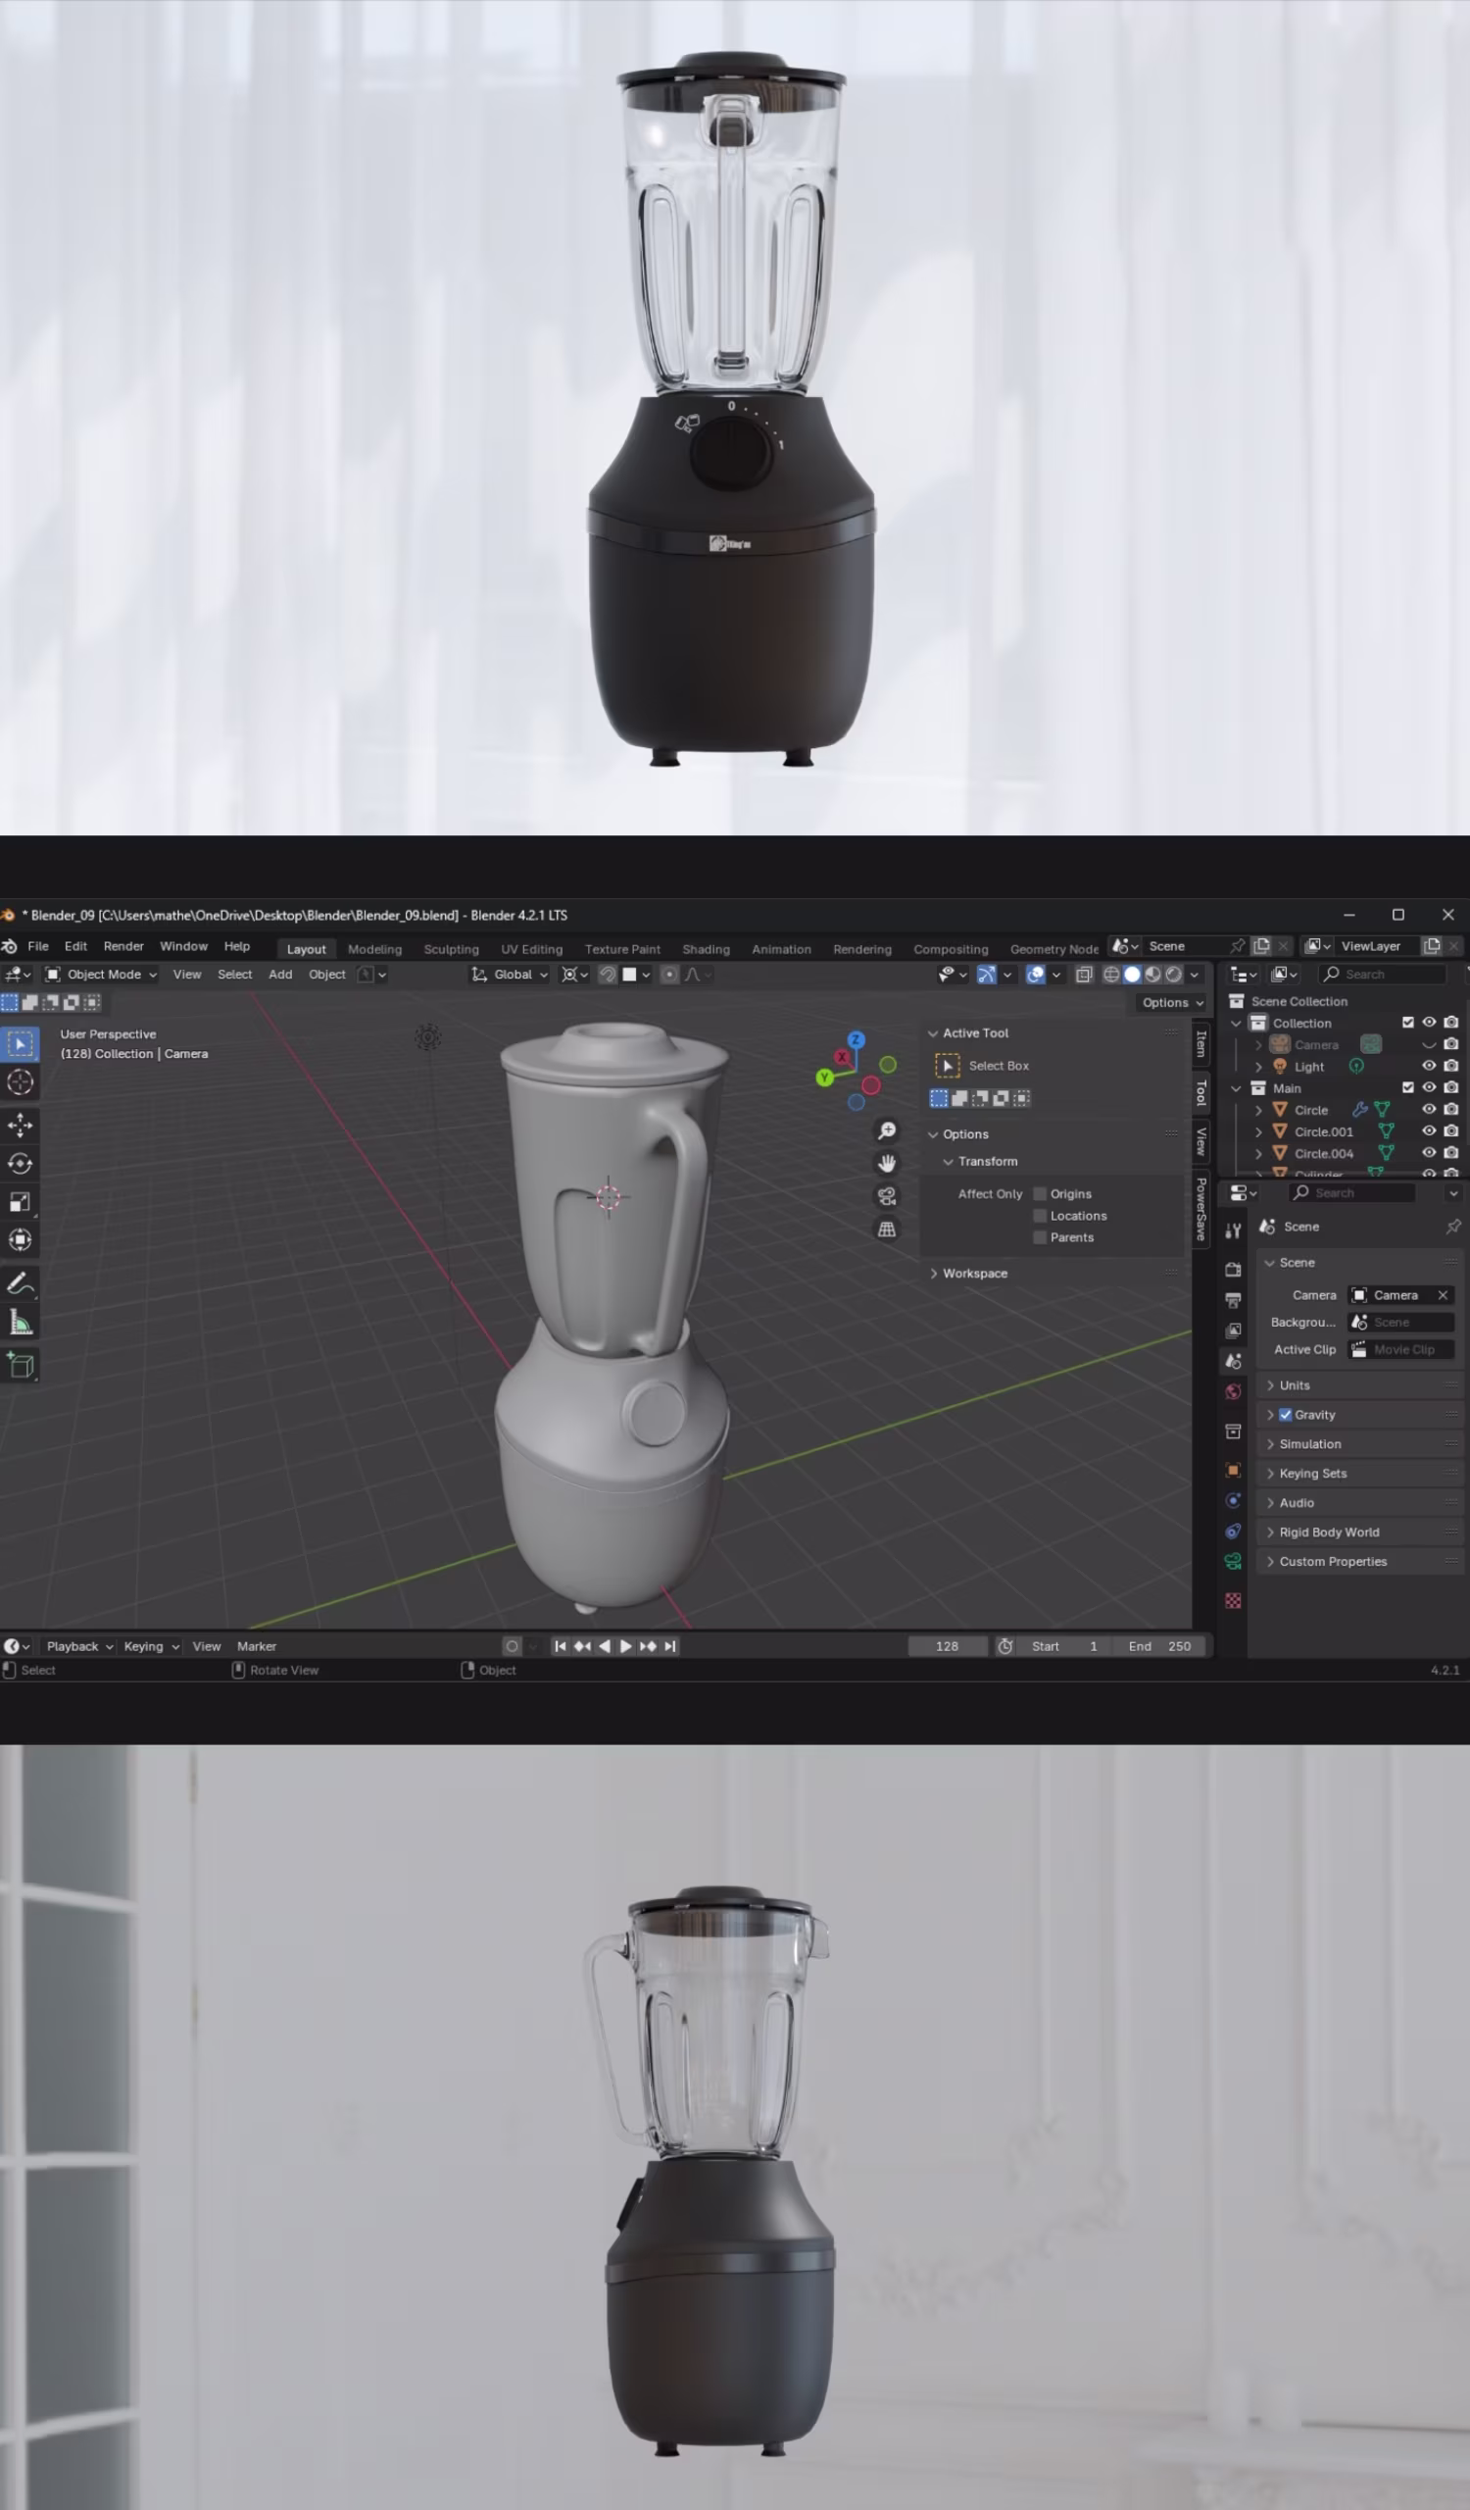Open the Add menu in viewport header
The width and height of the screenshot is (1470, 2510).
280,975
